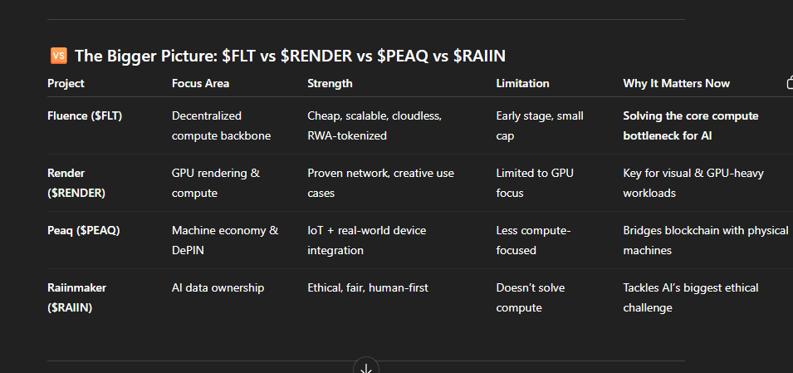The height and width of the screenshot is (373, 793).
Task: Click the AI data ownership cell
Action: [x=218, y=288]
